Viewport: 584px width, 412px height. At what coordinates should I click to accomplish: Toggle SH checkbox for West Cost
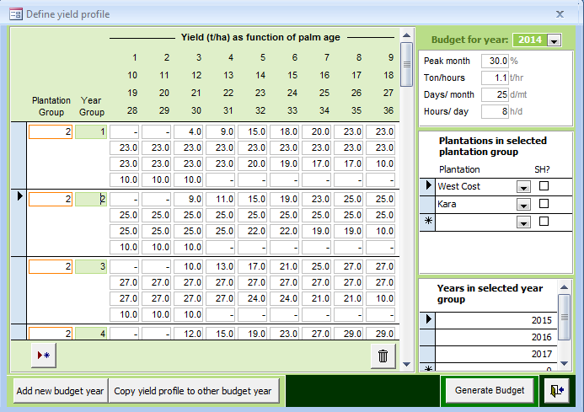tap(544, 185)
